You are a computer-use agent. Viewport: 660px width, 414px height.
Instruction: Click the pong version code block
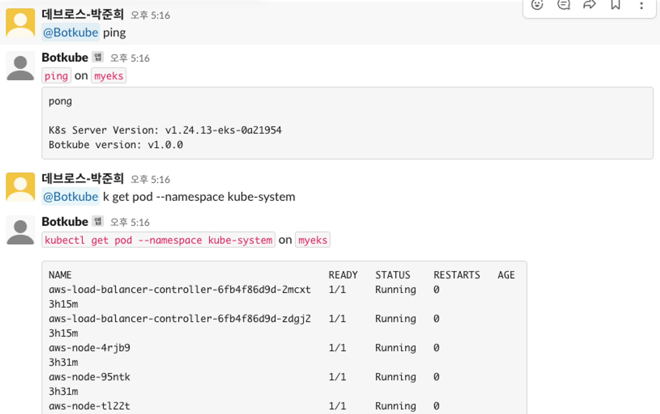pos(347,123)
